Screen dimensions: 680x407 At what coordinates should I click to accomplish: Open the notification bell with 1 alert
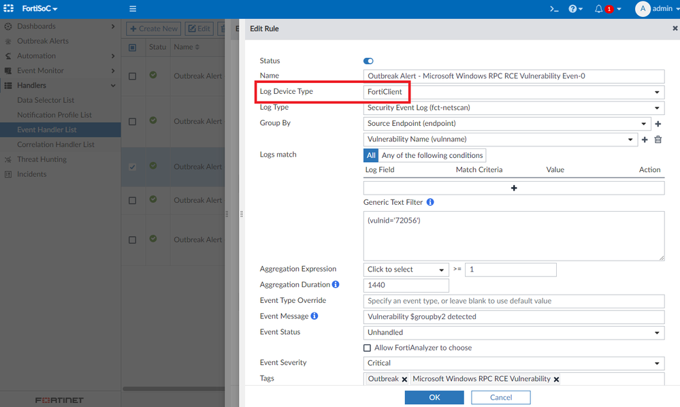(x=608, y=9)
